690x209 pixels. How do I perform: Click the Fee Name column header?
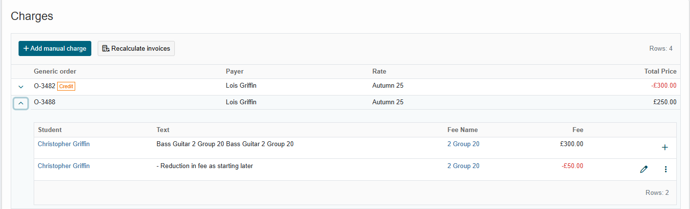pos(462,130)
